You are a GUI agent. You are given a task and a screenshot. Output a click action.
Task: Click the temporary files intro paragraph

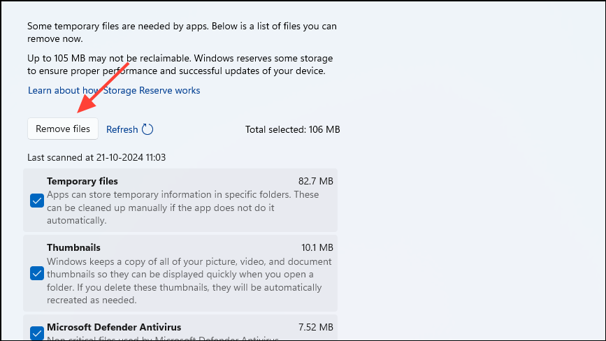[x=182, y=32]
